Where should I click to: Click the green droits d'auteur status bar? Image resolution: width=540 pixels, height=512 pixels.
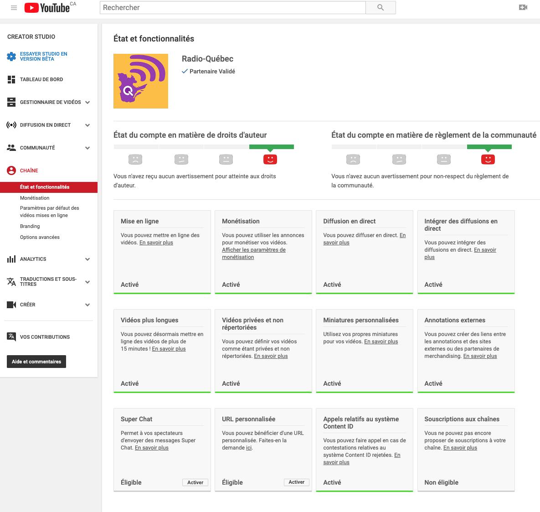[x=272, y=147]
